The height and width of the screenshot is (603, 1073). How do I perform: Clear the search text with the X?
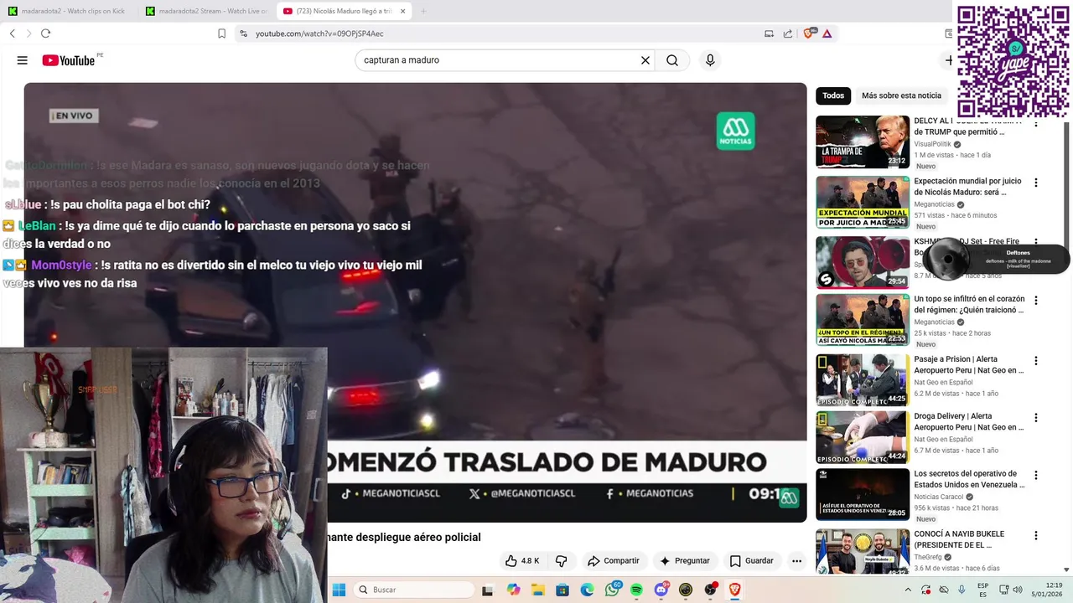pyautogui.click(x=645, y=60)
